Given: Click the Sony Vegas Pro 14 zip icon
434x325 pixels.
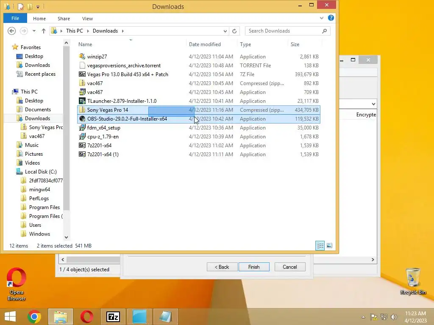Looking at the screenshot, I should tap(82, 110).
